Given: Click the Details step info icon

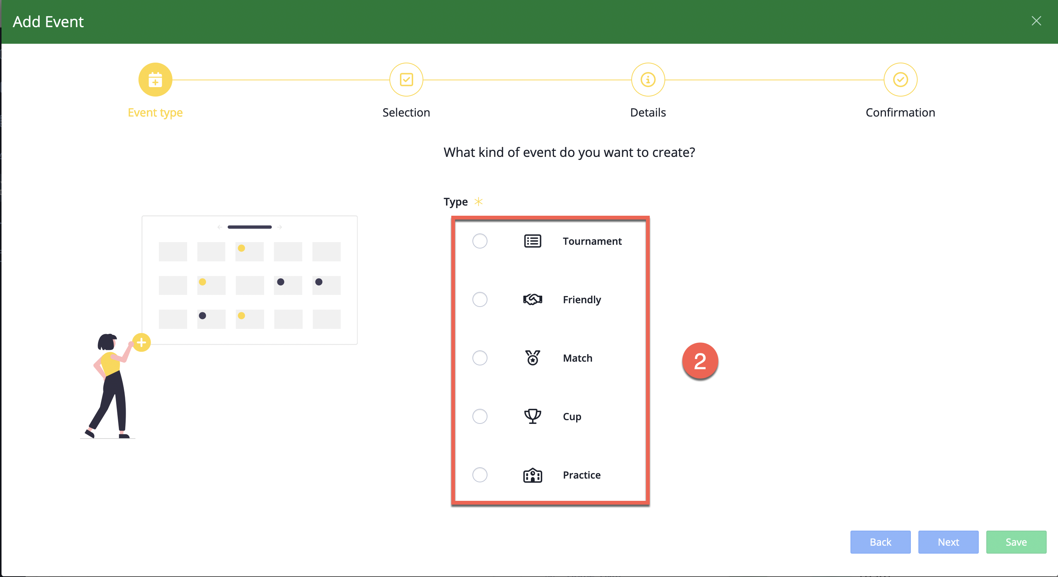Looking at the screenshot, I should [x=648, y=80].
